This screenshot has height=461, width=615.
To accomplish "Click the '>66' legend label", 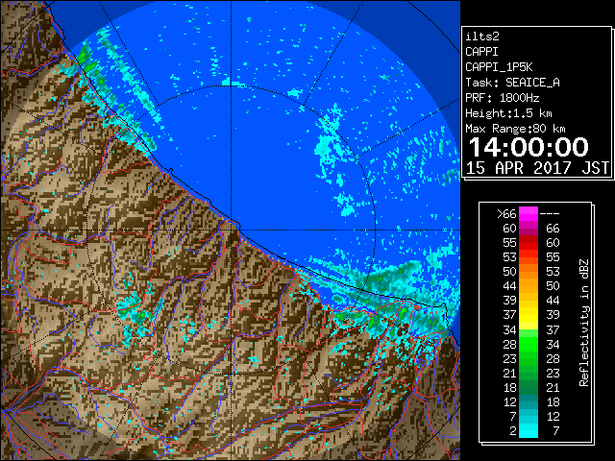I will coord(506,214).
